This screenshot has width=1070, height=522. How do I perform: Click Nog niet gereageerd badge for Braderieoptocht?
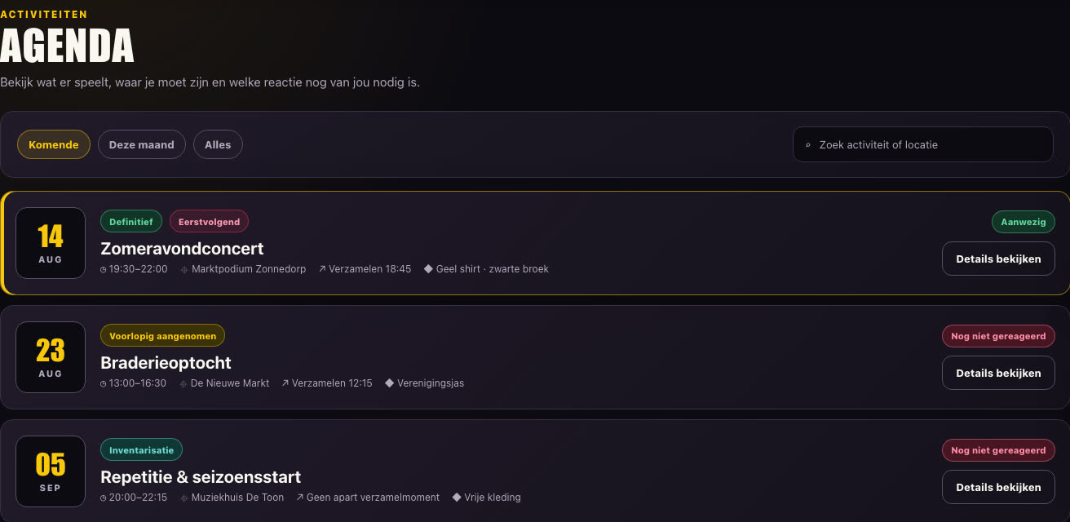coord(998,336)
